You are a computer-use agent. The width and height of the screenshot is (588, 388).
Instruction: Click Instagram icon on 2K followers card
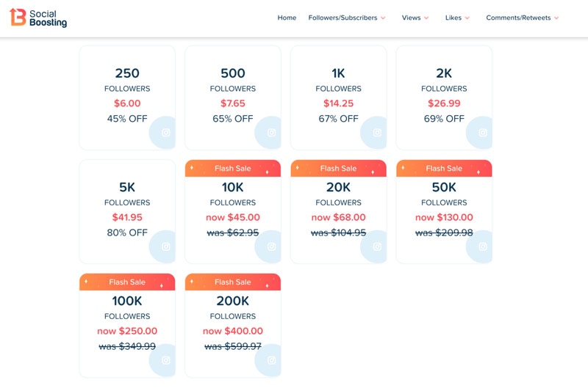pos(483,133)
